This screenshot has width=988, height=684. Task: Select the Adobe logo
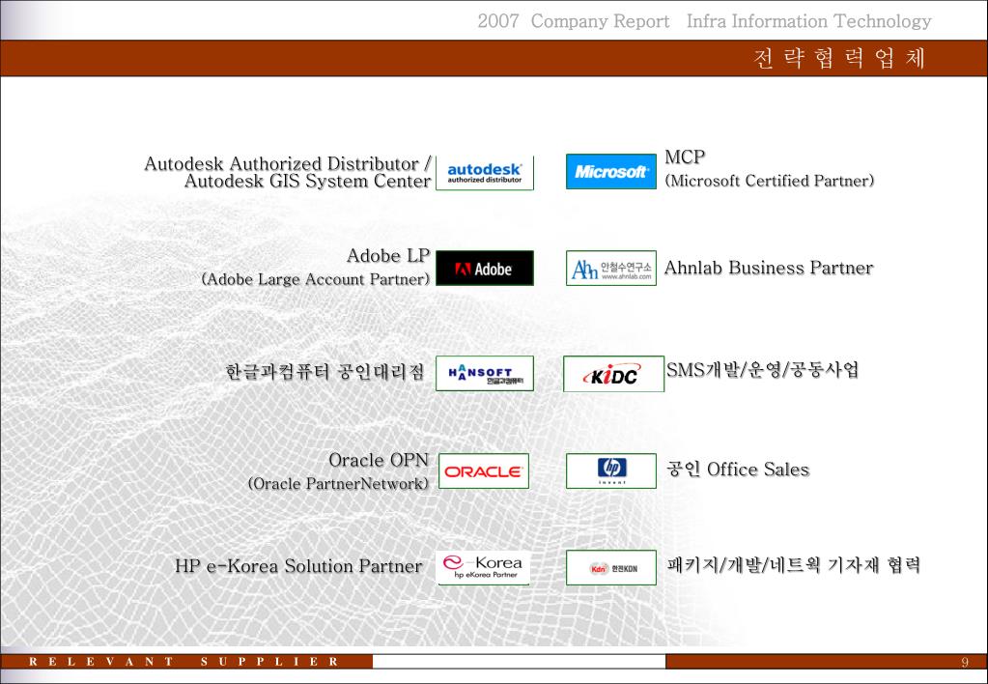tap(485, 268)
